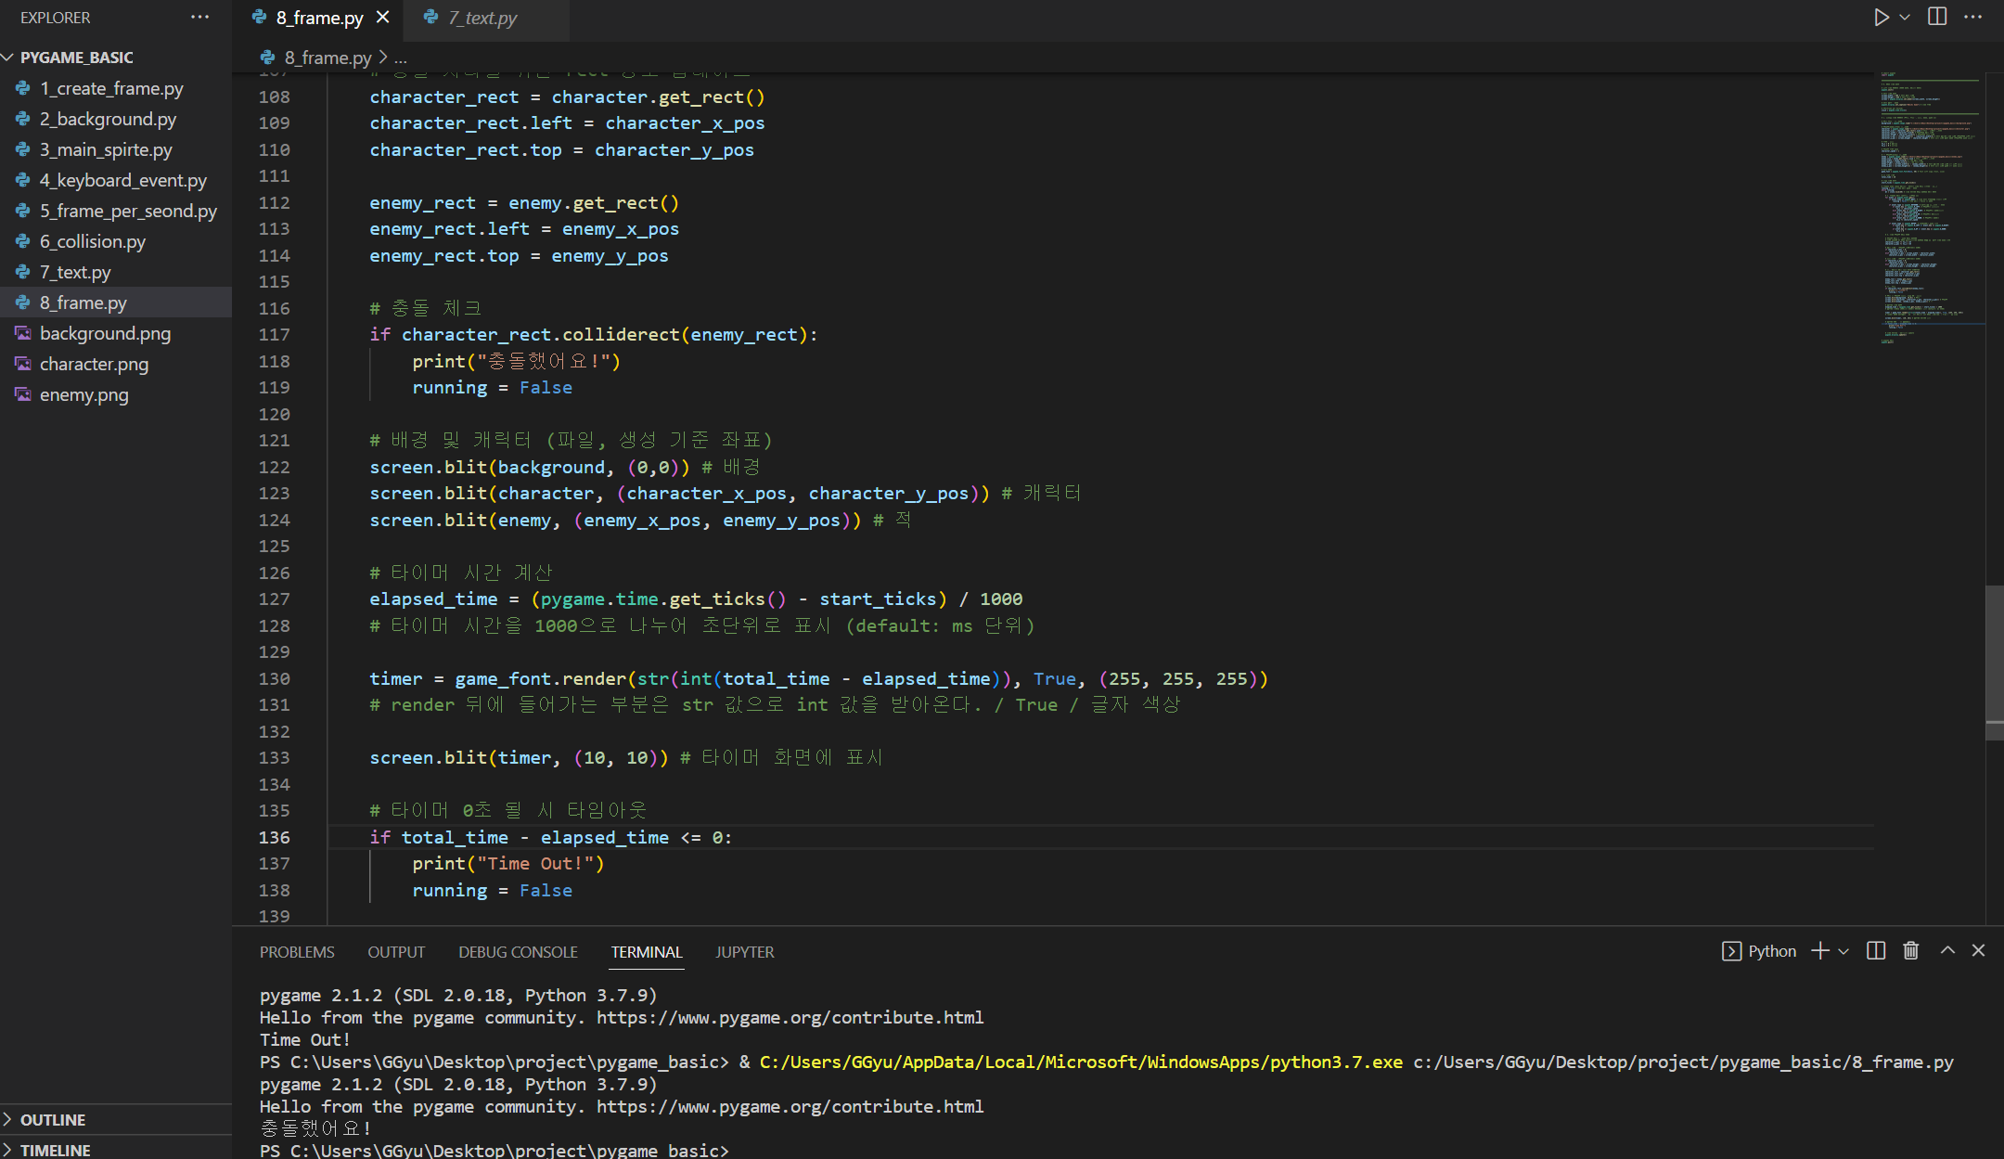This screenshot has height=1159, width=2004.
Task: Click the new terminal plus icon
Action: point(1820,951)
